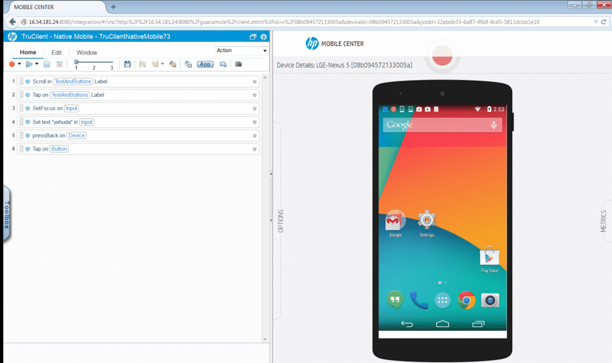The height and width of the screenshot is (363, 612).
Task: Click the interactivity level slider handle
Action: [x=76, y=62]
